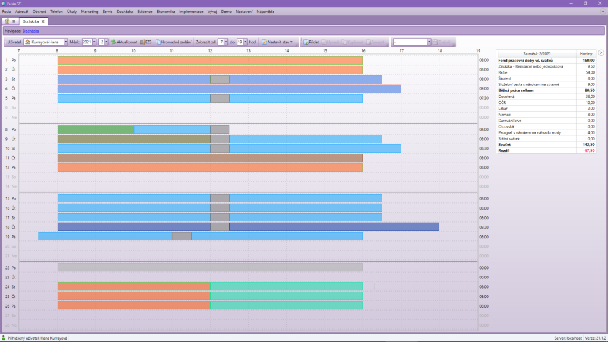The height and width of the screenshot is (342, 608).
Task: Open the empty status combo box
Action: (x=429, y=42)
